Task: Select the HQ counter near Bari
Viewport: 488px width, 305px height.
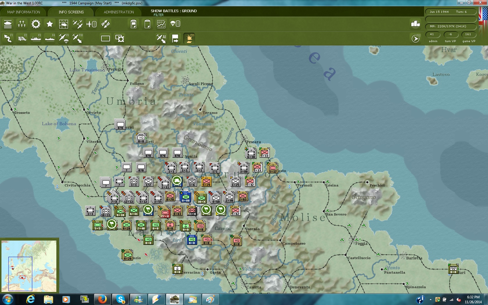Action: click(453, 269)
